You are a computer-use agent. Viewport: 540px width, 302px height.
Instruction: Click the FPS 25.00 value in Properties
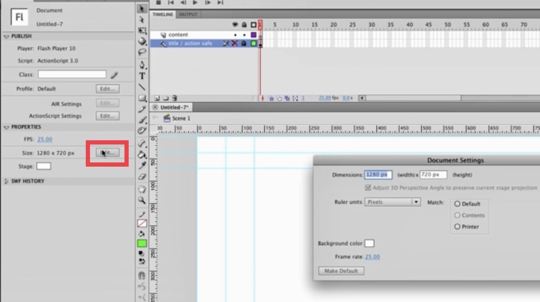pyautogui.click(x=45, y=139)
